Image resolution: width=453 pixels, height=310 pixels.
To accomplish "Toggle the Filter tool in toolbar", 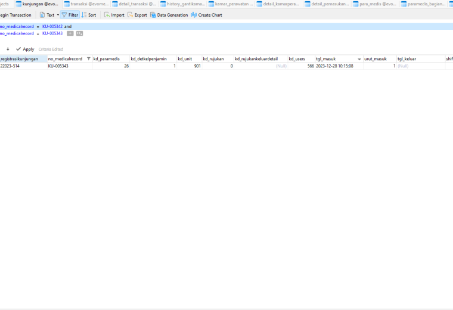I will pos(70,15).
